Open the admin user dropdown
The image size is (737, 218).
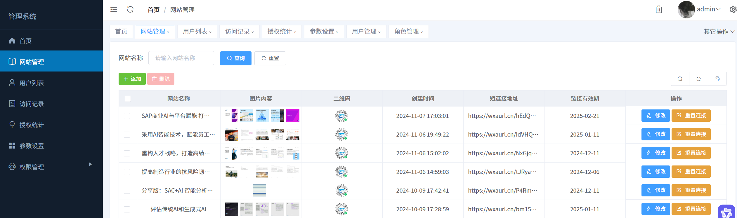(x=709, y=9)
